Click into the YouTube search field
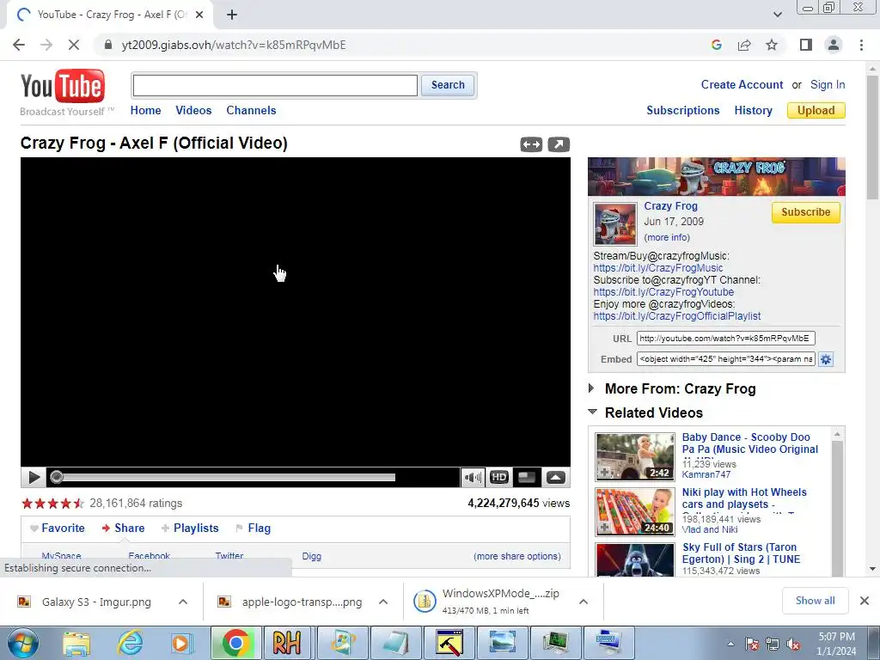 [x=275, y=85]
